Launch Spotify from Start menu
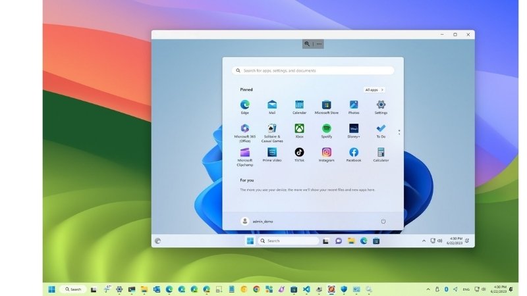This screenshot has height=296, width=527. 326,131
